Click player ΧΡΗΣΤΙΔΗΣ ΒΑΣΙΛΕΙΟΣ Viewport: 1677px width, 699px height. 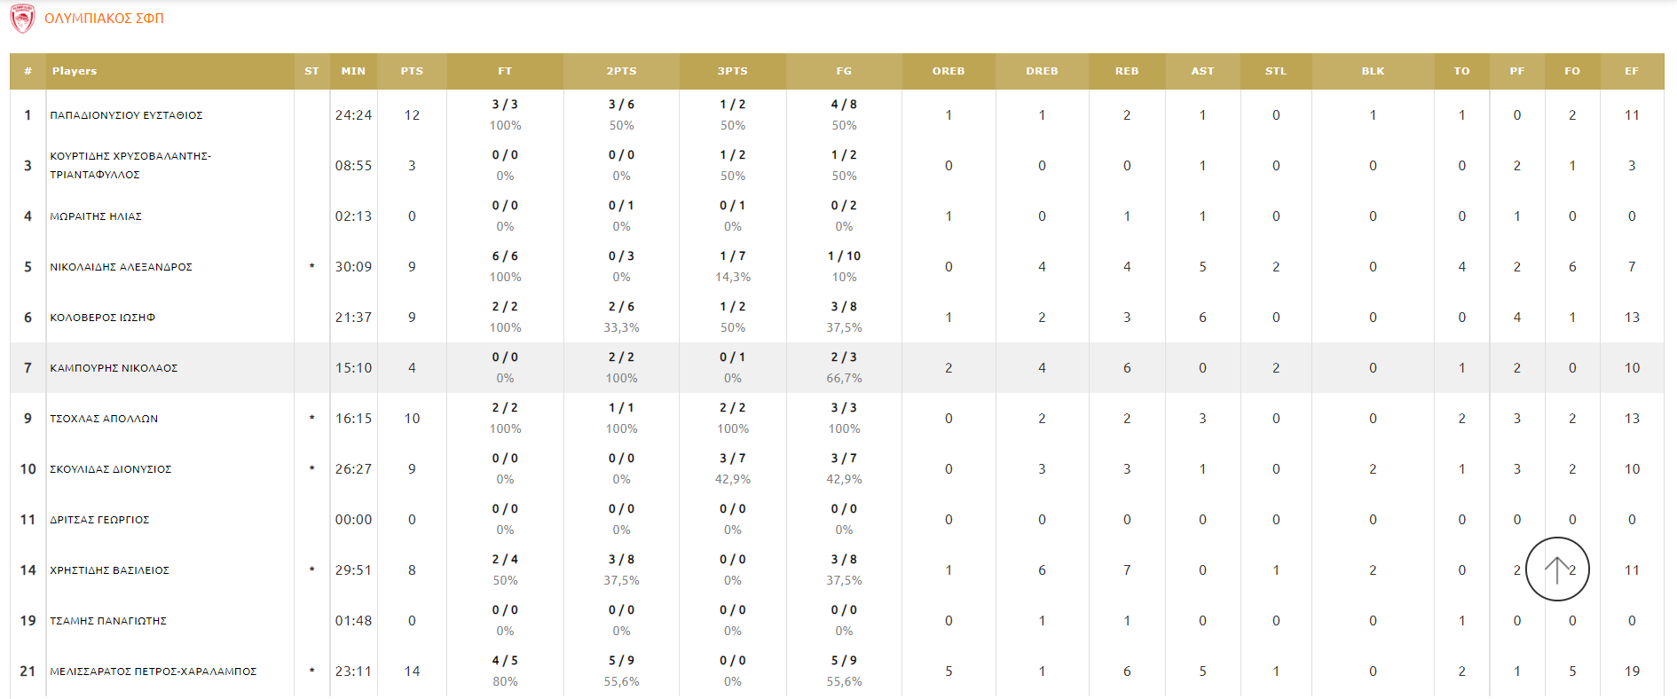(x=109, y=570)
